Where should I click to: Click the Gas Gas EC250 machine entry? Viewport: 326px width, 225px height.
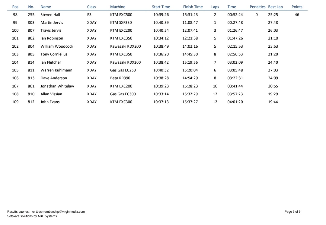123,70
